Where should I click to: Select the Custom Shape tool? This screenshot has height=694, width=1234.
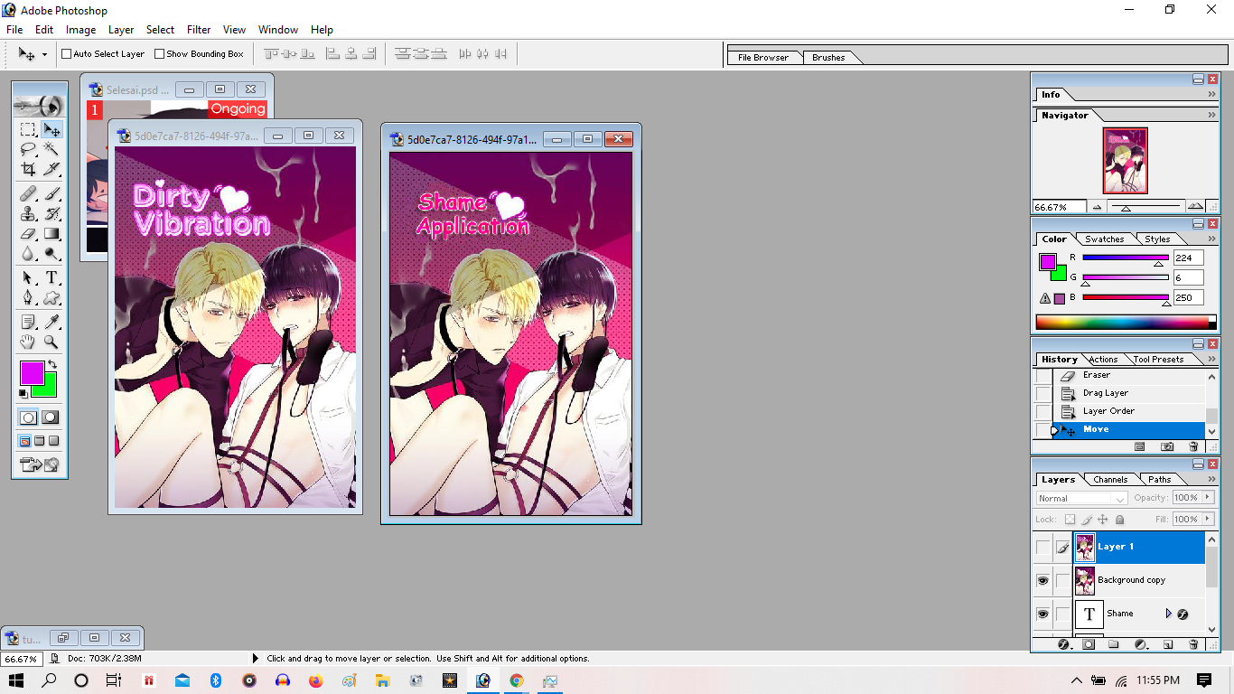point(51,297)
